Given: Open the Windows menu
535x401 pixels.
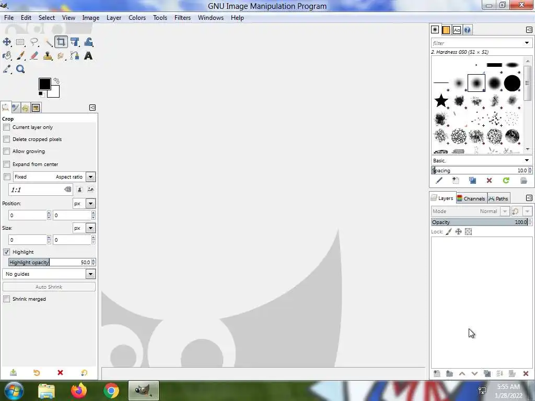Looking at the screenshot, I should (211, 18).
